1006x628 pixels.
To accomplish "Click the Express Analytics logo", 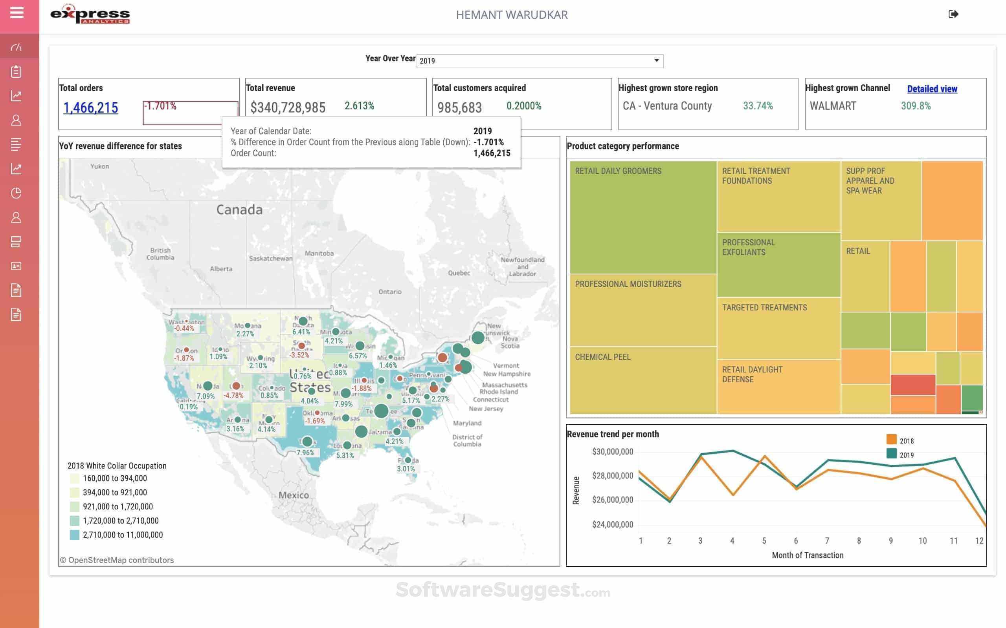I will (x=90, y=15).
